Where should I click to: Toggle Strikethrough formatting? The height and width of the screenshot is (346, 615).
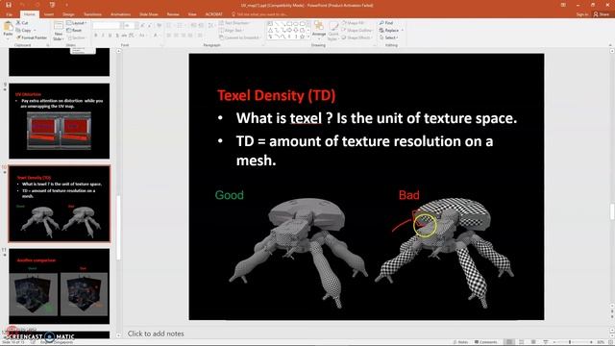(x=124, y=36)
